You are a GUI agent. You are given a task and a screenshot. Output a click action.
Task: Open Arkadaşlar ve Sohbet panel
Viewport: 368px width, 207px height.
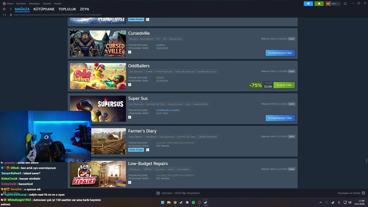coord(351,193)
